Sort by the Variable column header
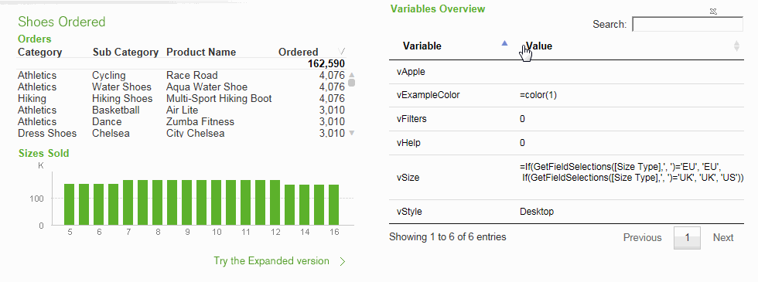The width and height of the screenshot is (758, 282). [x=422, y=46]
